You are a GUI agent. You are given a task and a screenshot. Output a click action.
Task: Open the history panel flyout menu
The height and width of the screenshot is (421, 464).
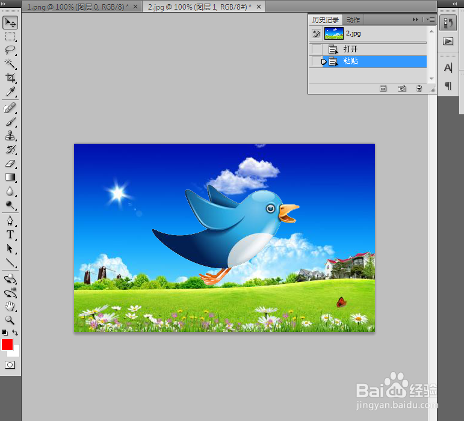(x=430, y=19)
